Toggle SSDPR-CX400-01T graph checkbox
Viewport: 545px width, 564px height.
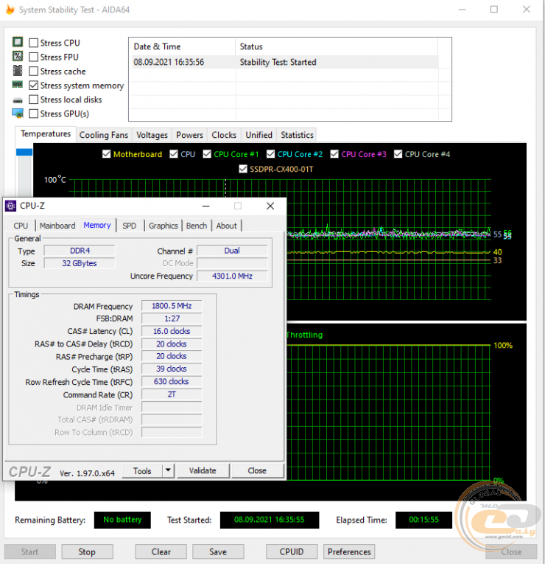(243, 169)
